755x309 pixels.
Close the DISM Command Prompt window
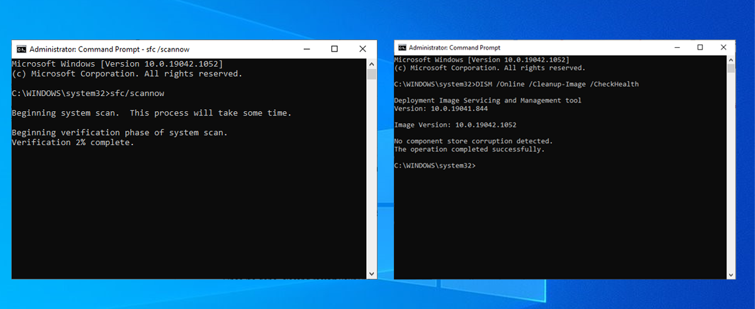724,48
